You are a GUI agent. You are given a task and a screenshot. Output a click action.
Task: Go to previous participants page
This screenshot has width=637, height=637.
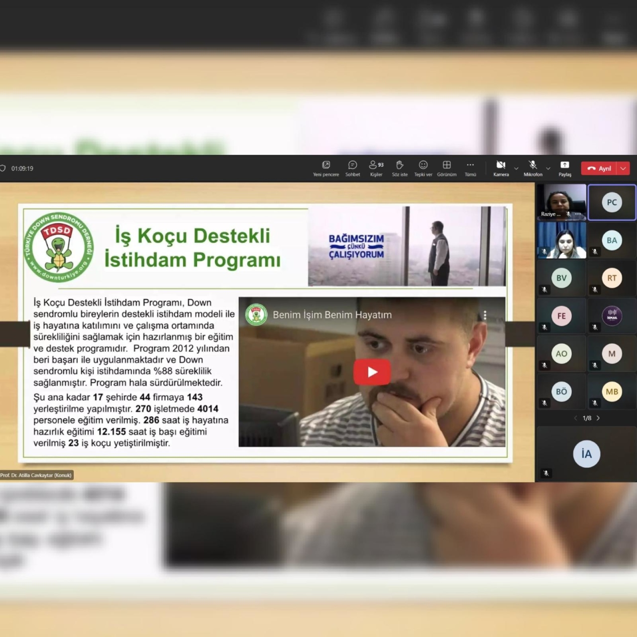tap(575, 418)
